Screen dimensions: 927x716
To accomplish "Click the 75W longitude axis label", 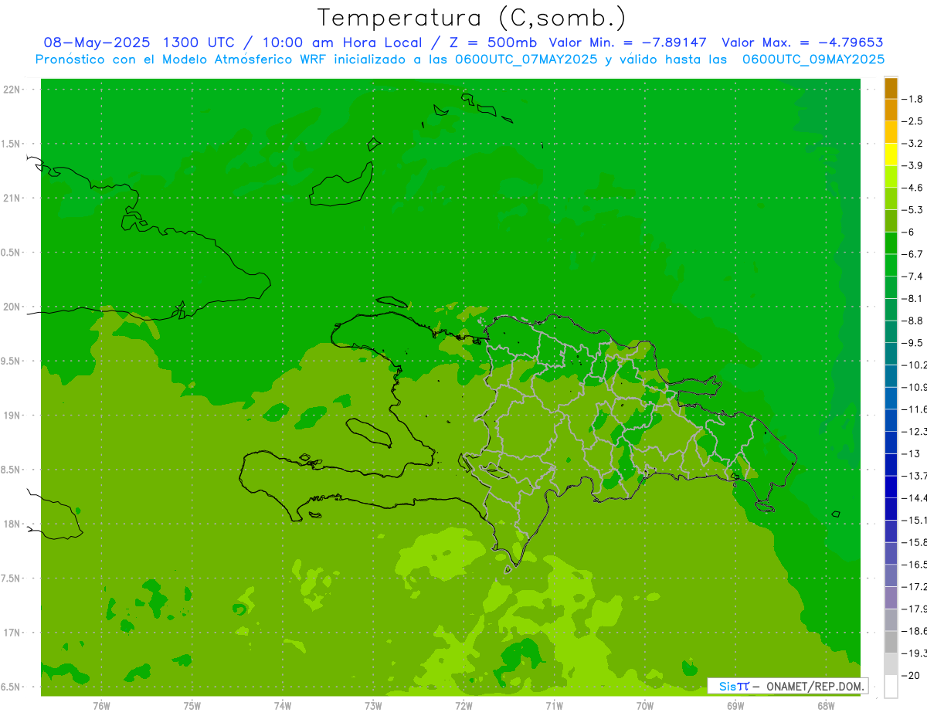I will click(x=192, y=706).
